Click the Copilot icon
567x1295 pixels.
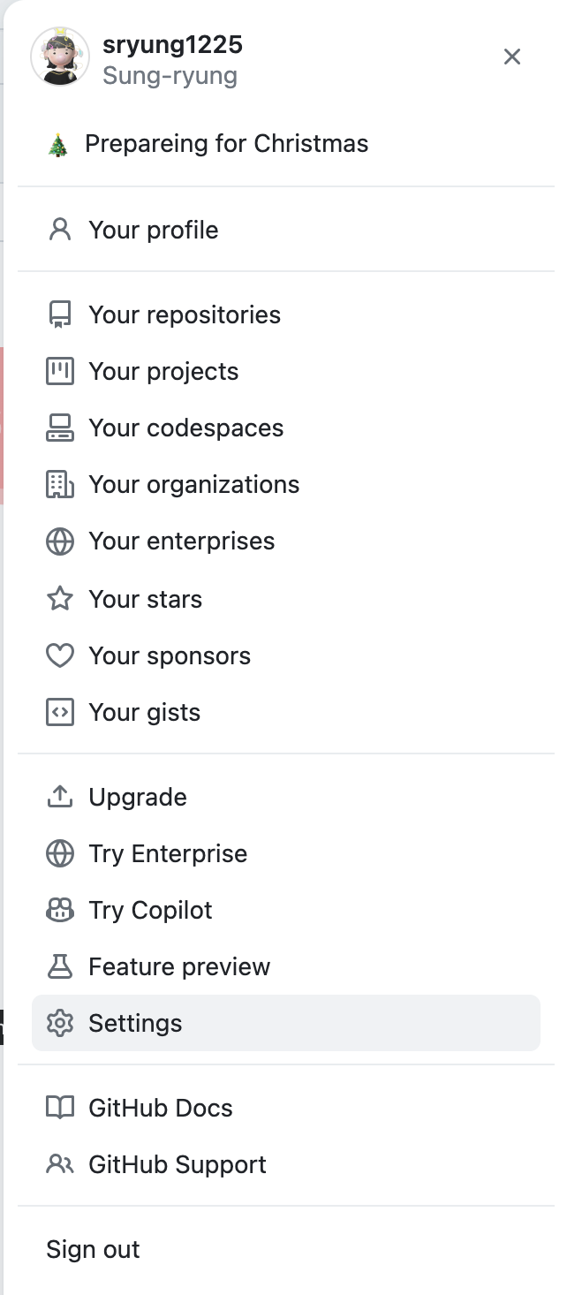tap(59, 911)
